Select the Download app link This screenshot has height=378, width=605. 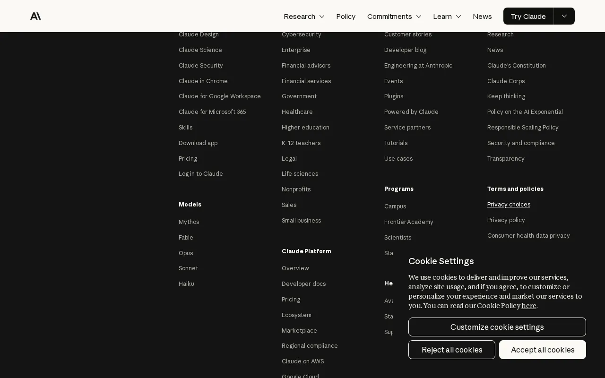coord(198,143)
